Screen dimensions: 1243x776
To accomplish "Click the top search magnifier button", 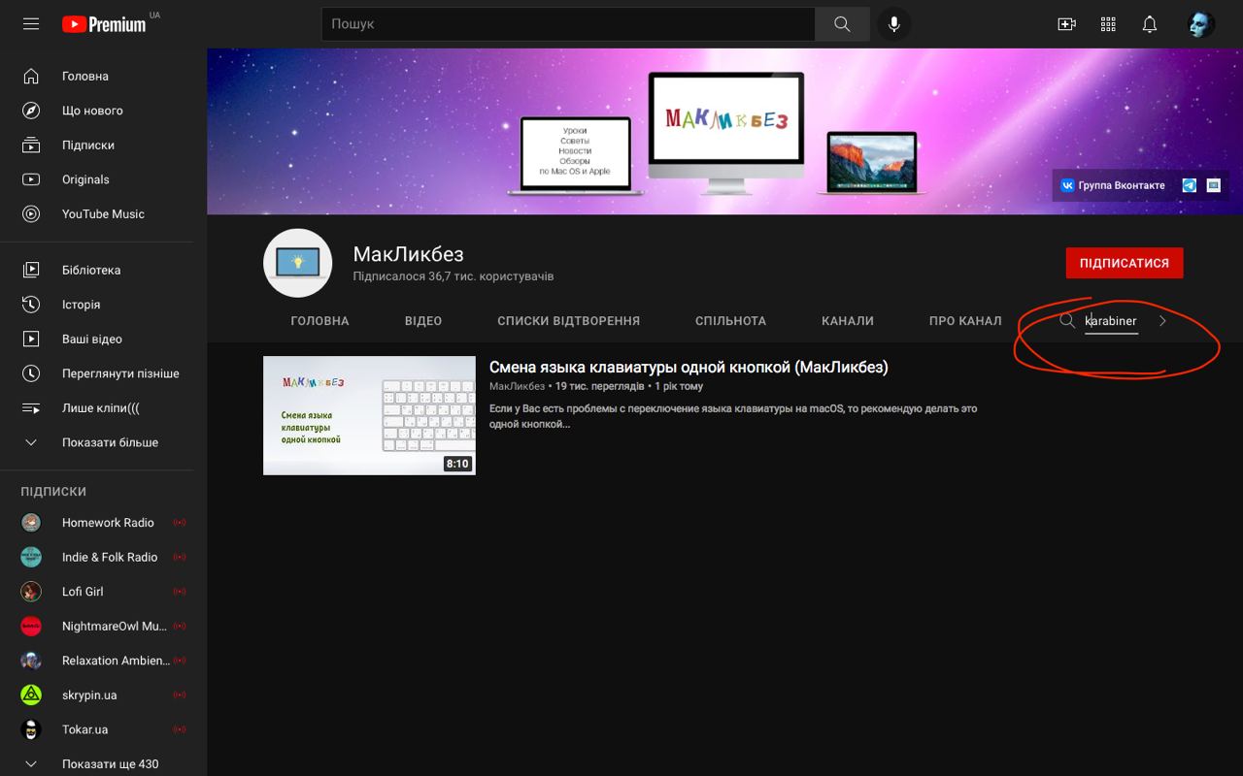I will (x=842, y=24).
